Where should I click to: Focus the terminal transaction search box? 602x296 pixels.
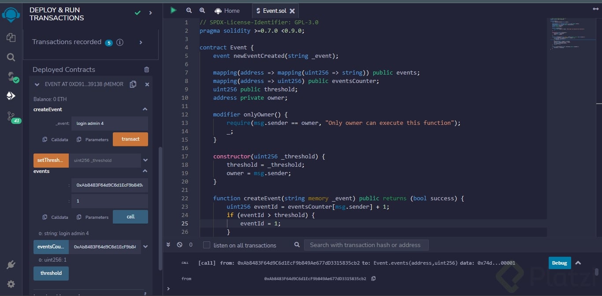click(x=366, y=245)
